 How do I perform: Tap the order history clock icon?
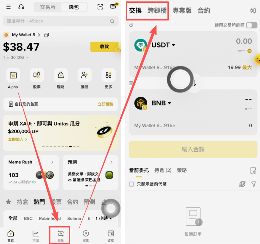[x=253, y=171]
